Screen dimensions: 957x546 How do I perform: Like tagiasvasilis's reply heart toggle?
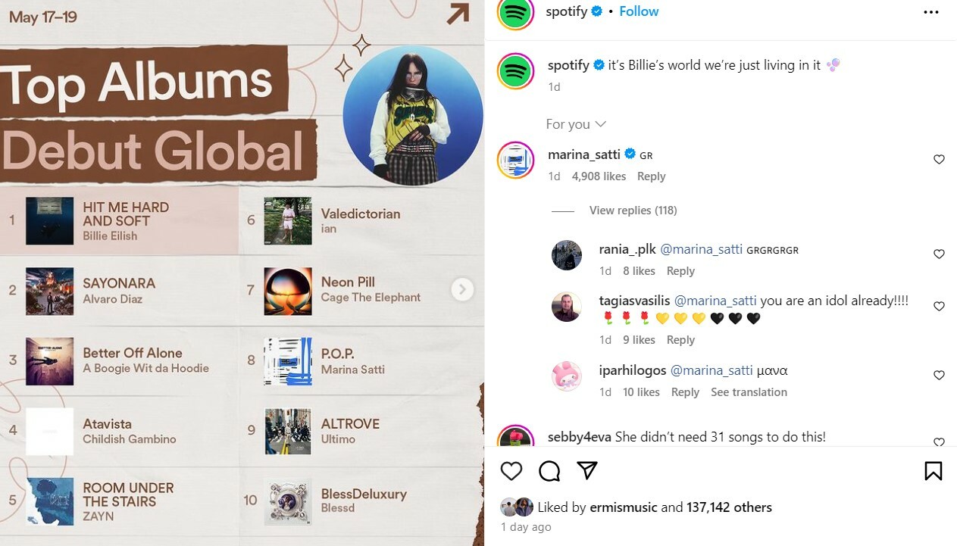point(939,306)
